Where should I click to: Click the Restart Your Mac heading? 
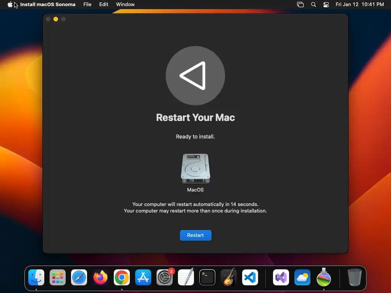tap(195, 118)
